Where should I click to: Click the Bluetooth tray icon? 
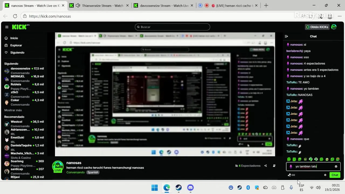click(x=248, y=188)
